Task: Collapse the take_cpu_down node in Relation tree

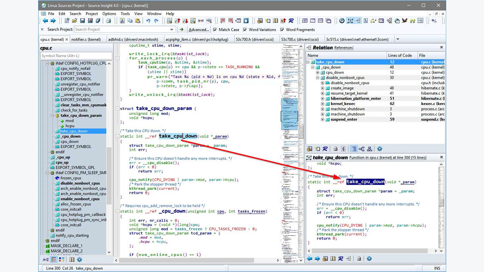Action: pyautogui.click(x=309, y=62)
